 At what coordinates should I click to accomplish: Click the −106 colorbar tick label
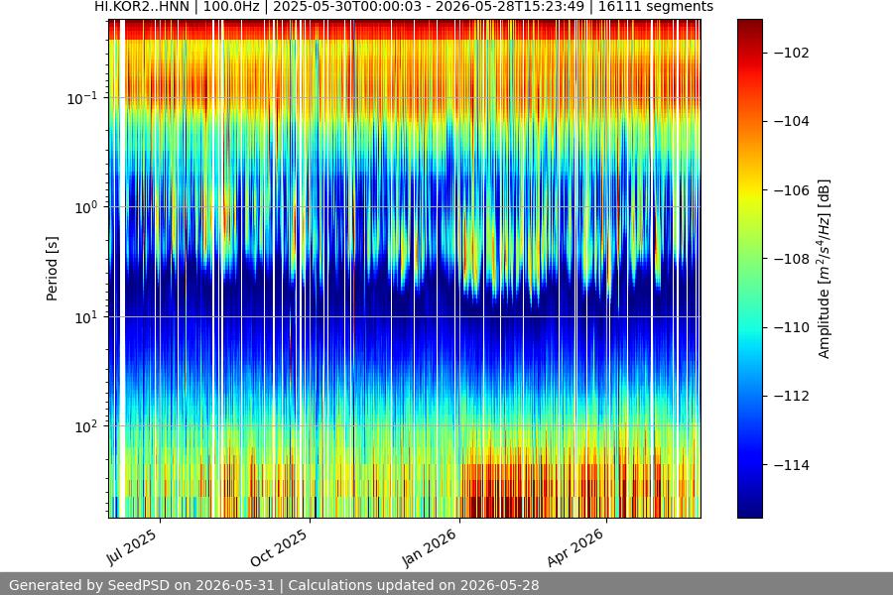tap(792, 190)
